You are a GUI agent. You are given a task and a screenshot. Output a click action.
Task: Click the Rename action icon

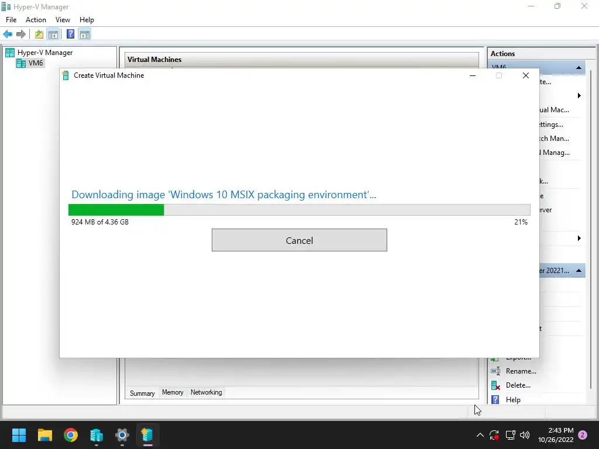point(495,371)
